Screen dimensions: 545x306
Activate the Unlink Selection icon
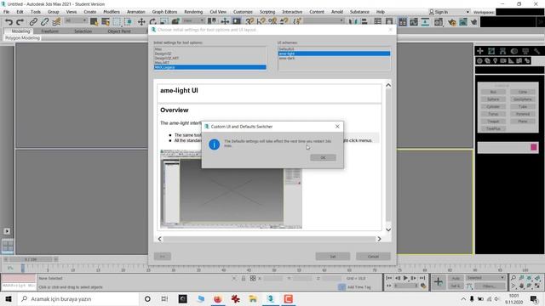[44, 22]
